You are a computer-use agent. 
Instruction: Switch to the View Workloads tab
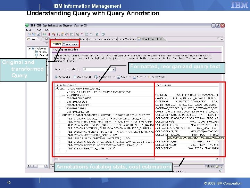coord(107,39)
